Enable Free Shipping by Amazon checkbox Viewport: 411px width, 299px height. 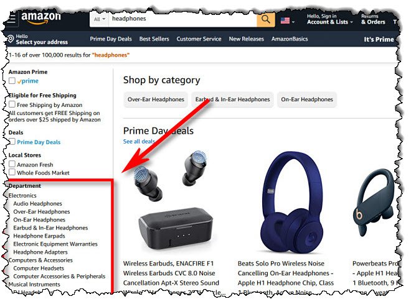(12, 104)
